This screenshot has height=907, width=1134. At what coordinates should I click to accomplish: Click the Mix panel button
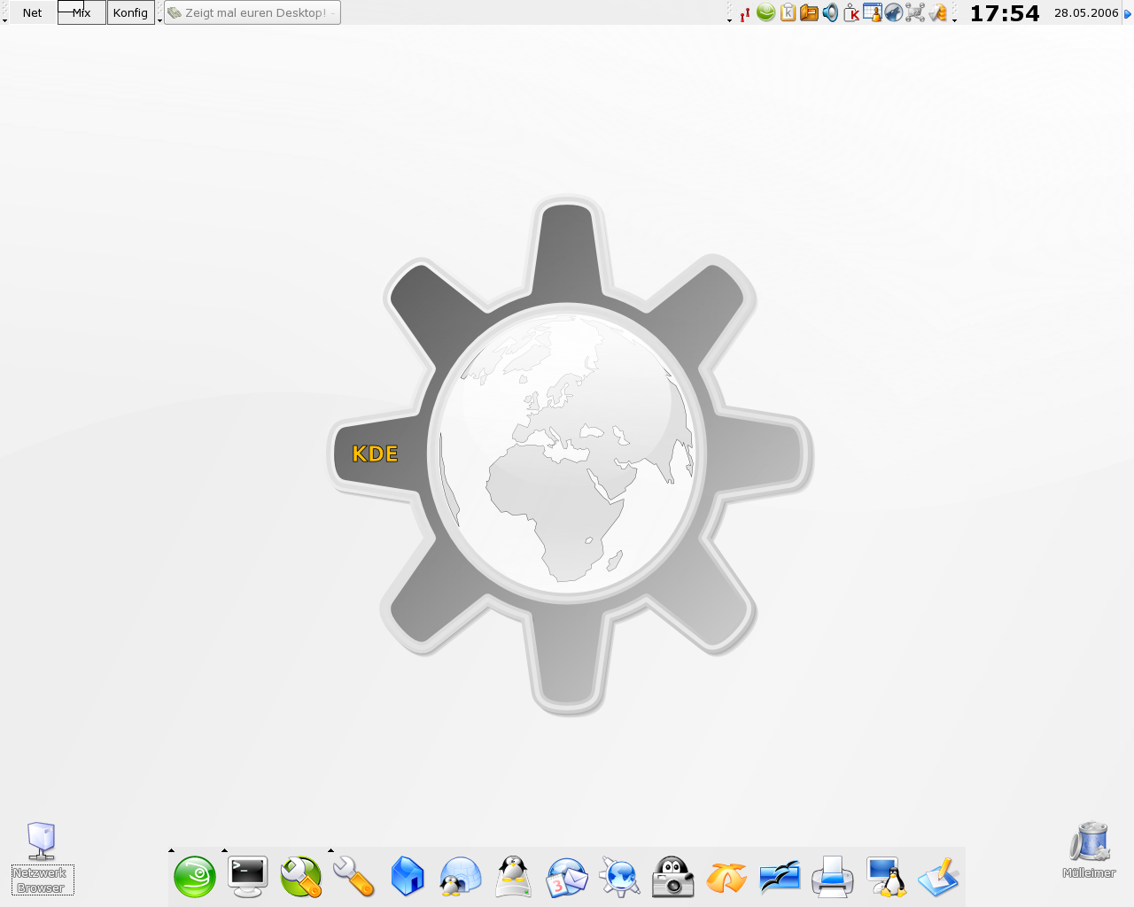(x=82, y=12)
